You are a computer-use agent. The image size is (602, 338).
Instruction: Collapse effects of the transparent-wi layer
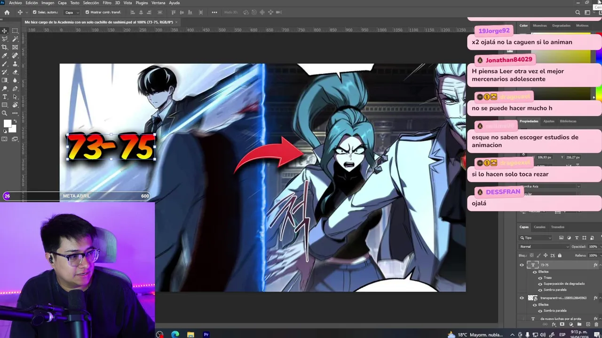coord(600,298)
